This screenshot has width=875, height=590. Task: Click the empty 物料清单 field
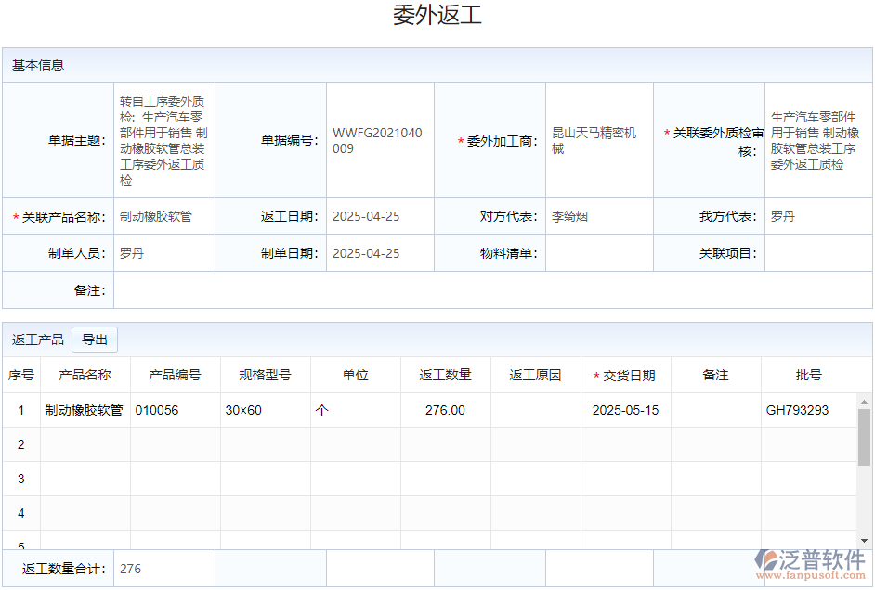[598, 253]
